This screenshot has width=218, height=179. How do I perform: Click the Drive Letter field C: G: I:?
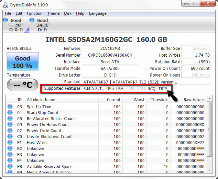tap(110, 75)
